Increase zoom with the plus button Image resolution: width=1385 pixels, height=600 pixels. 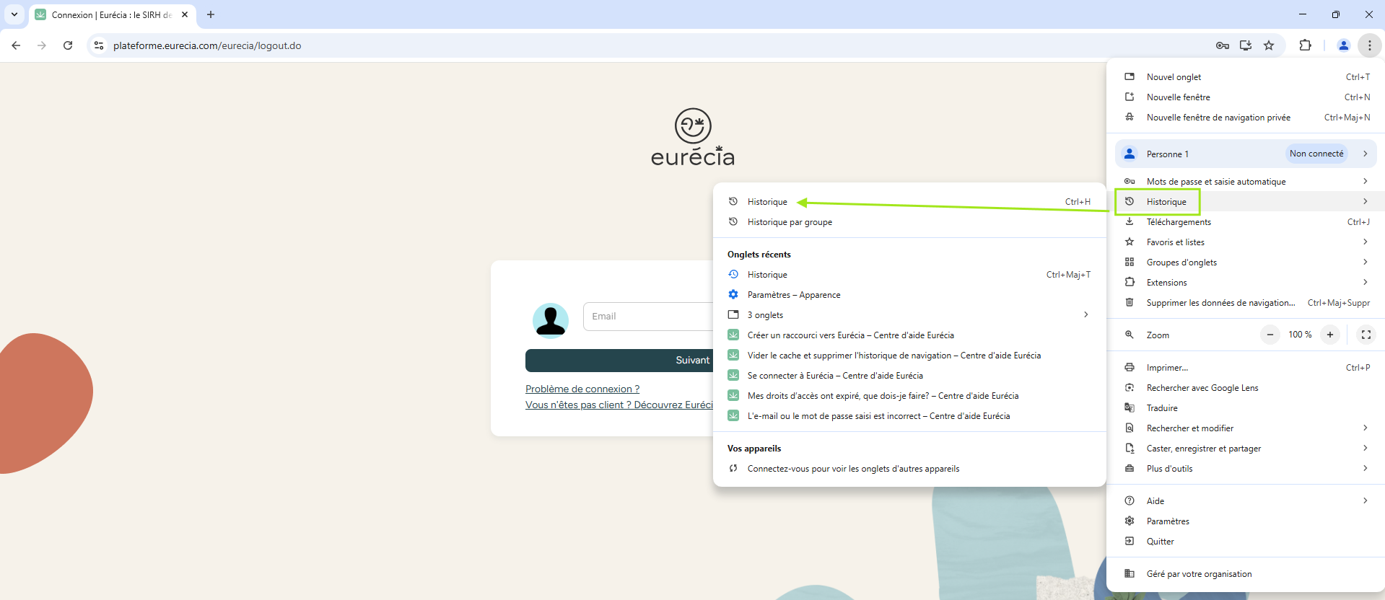pos(1330,335)
